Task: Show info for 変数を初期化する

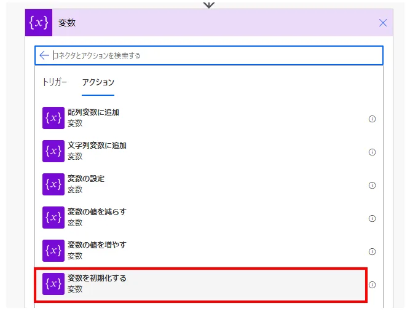Action: click(x=372, y=285)
